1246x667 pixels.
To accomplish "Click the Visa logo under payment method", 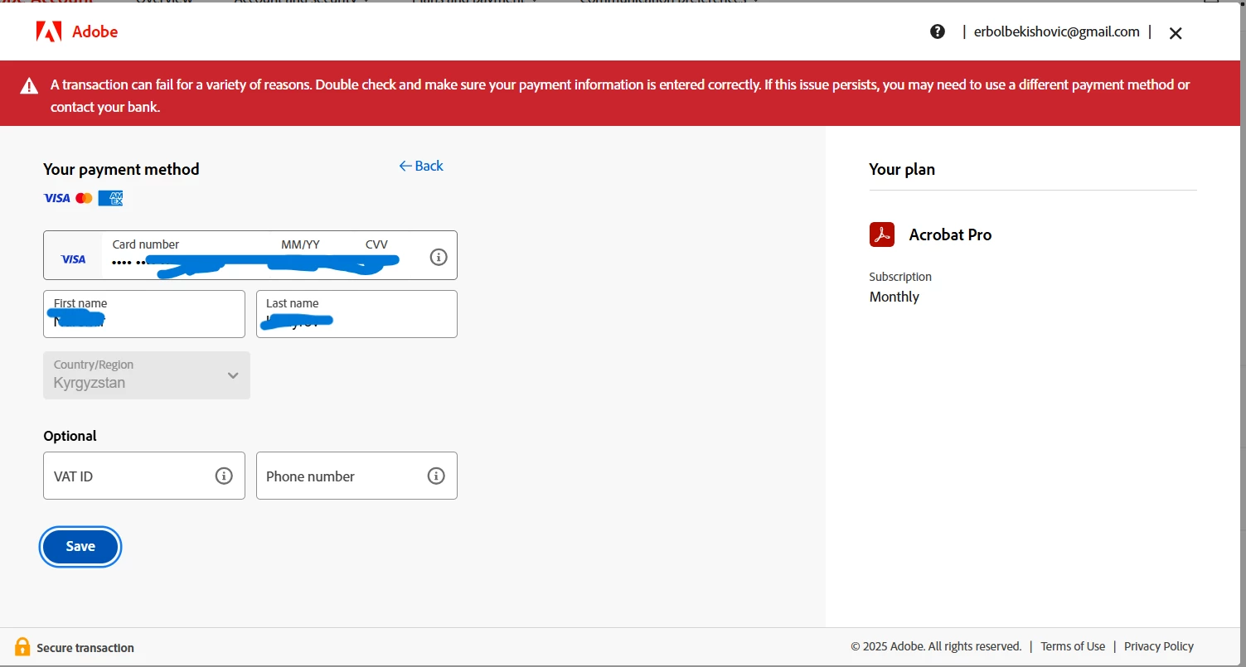I will pos(57,198).
